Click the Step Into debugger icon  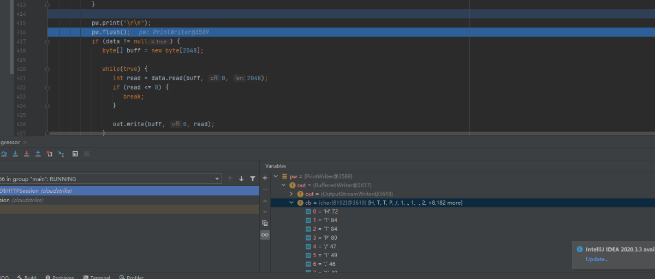pyautogui.click(x=15, y=154)
